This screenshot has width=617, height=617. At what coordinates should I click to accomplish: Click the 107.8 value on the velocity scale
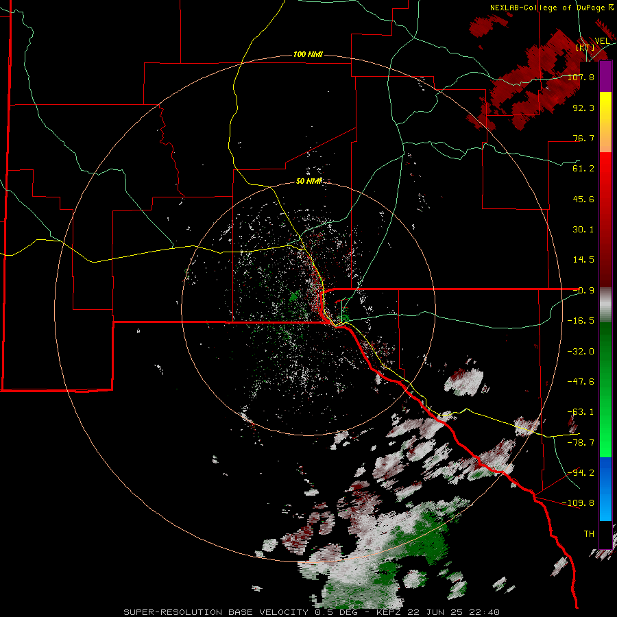tap(581, 77)
